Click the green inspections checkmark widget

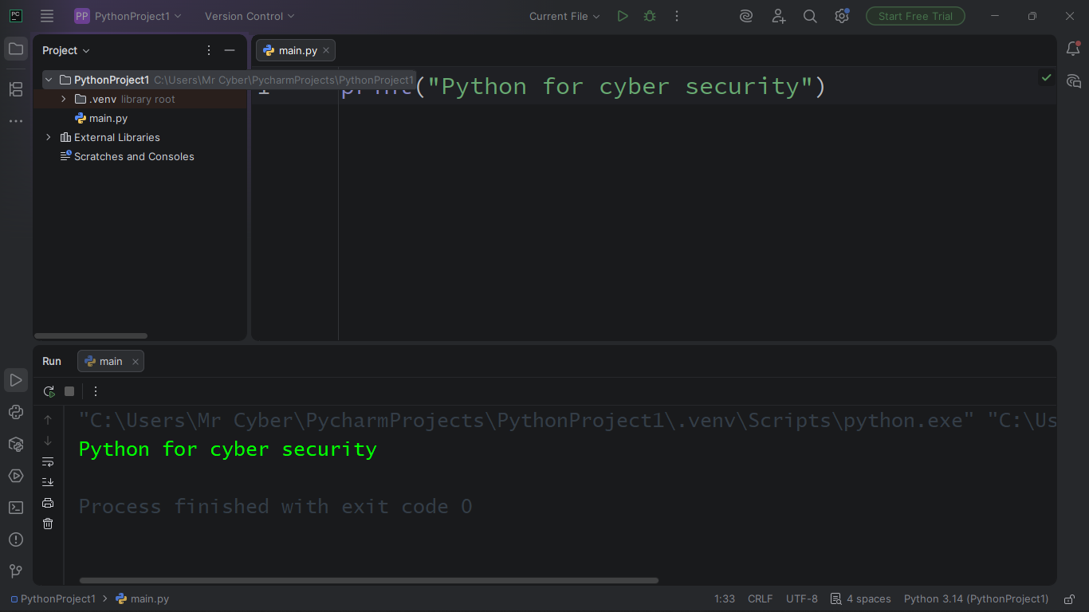[1047, 77]
